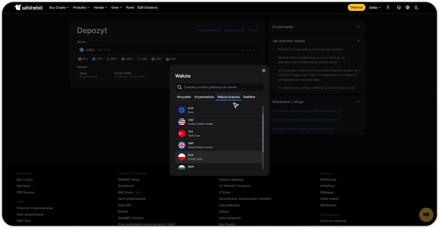
Task: Choose the TRY Turkish lira flag
Action: pos(182,134)
